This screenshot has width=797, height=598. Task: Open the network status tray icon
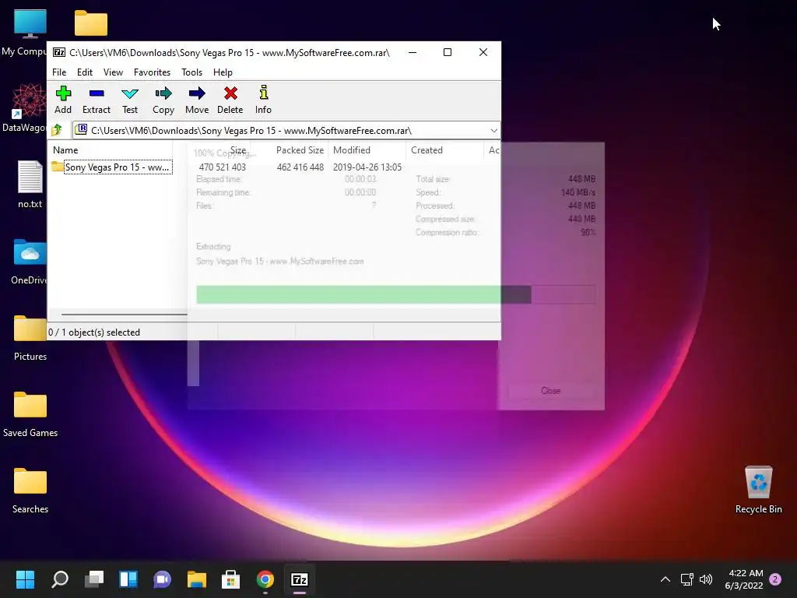pyautogui.click(x=686, y=579)
